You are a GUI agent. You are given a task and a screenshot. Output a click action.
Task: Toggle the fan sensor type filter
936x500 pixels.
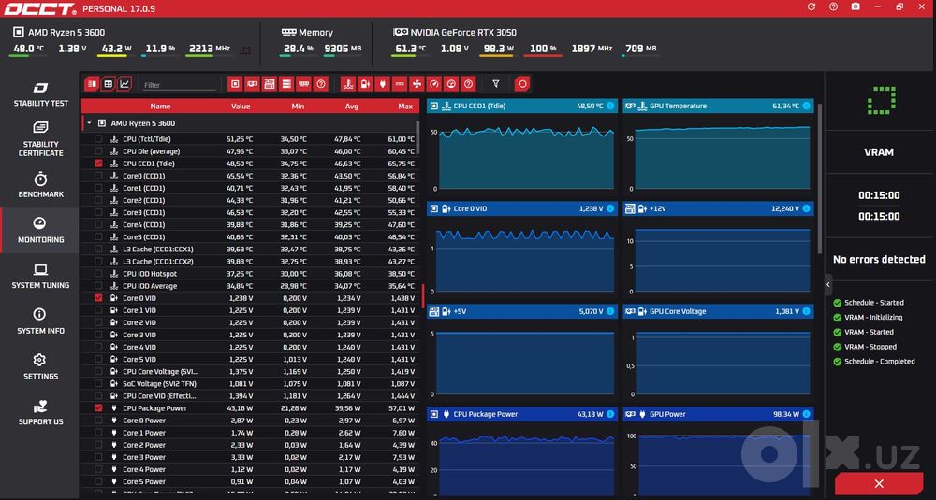tap(417, 84)
